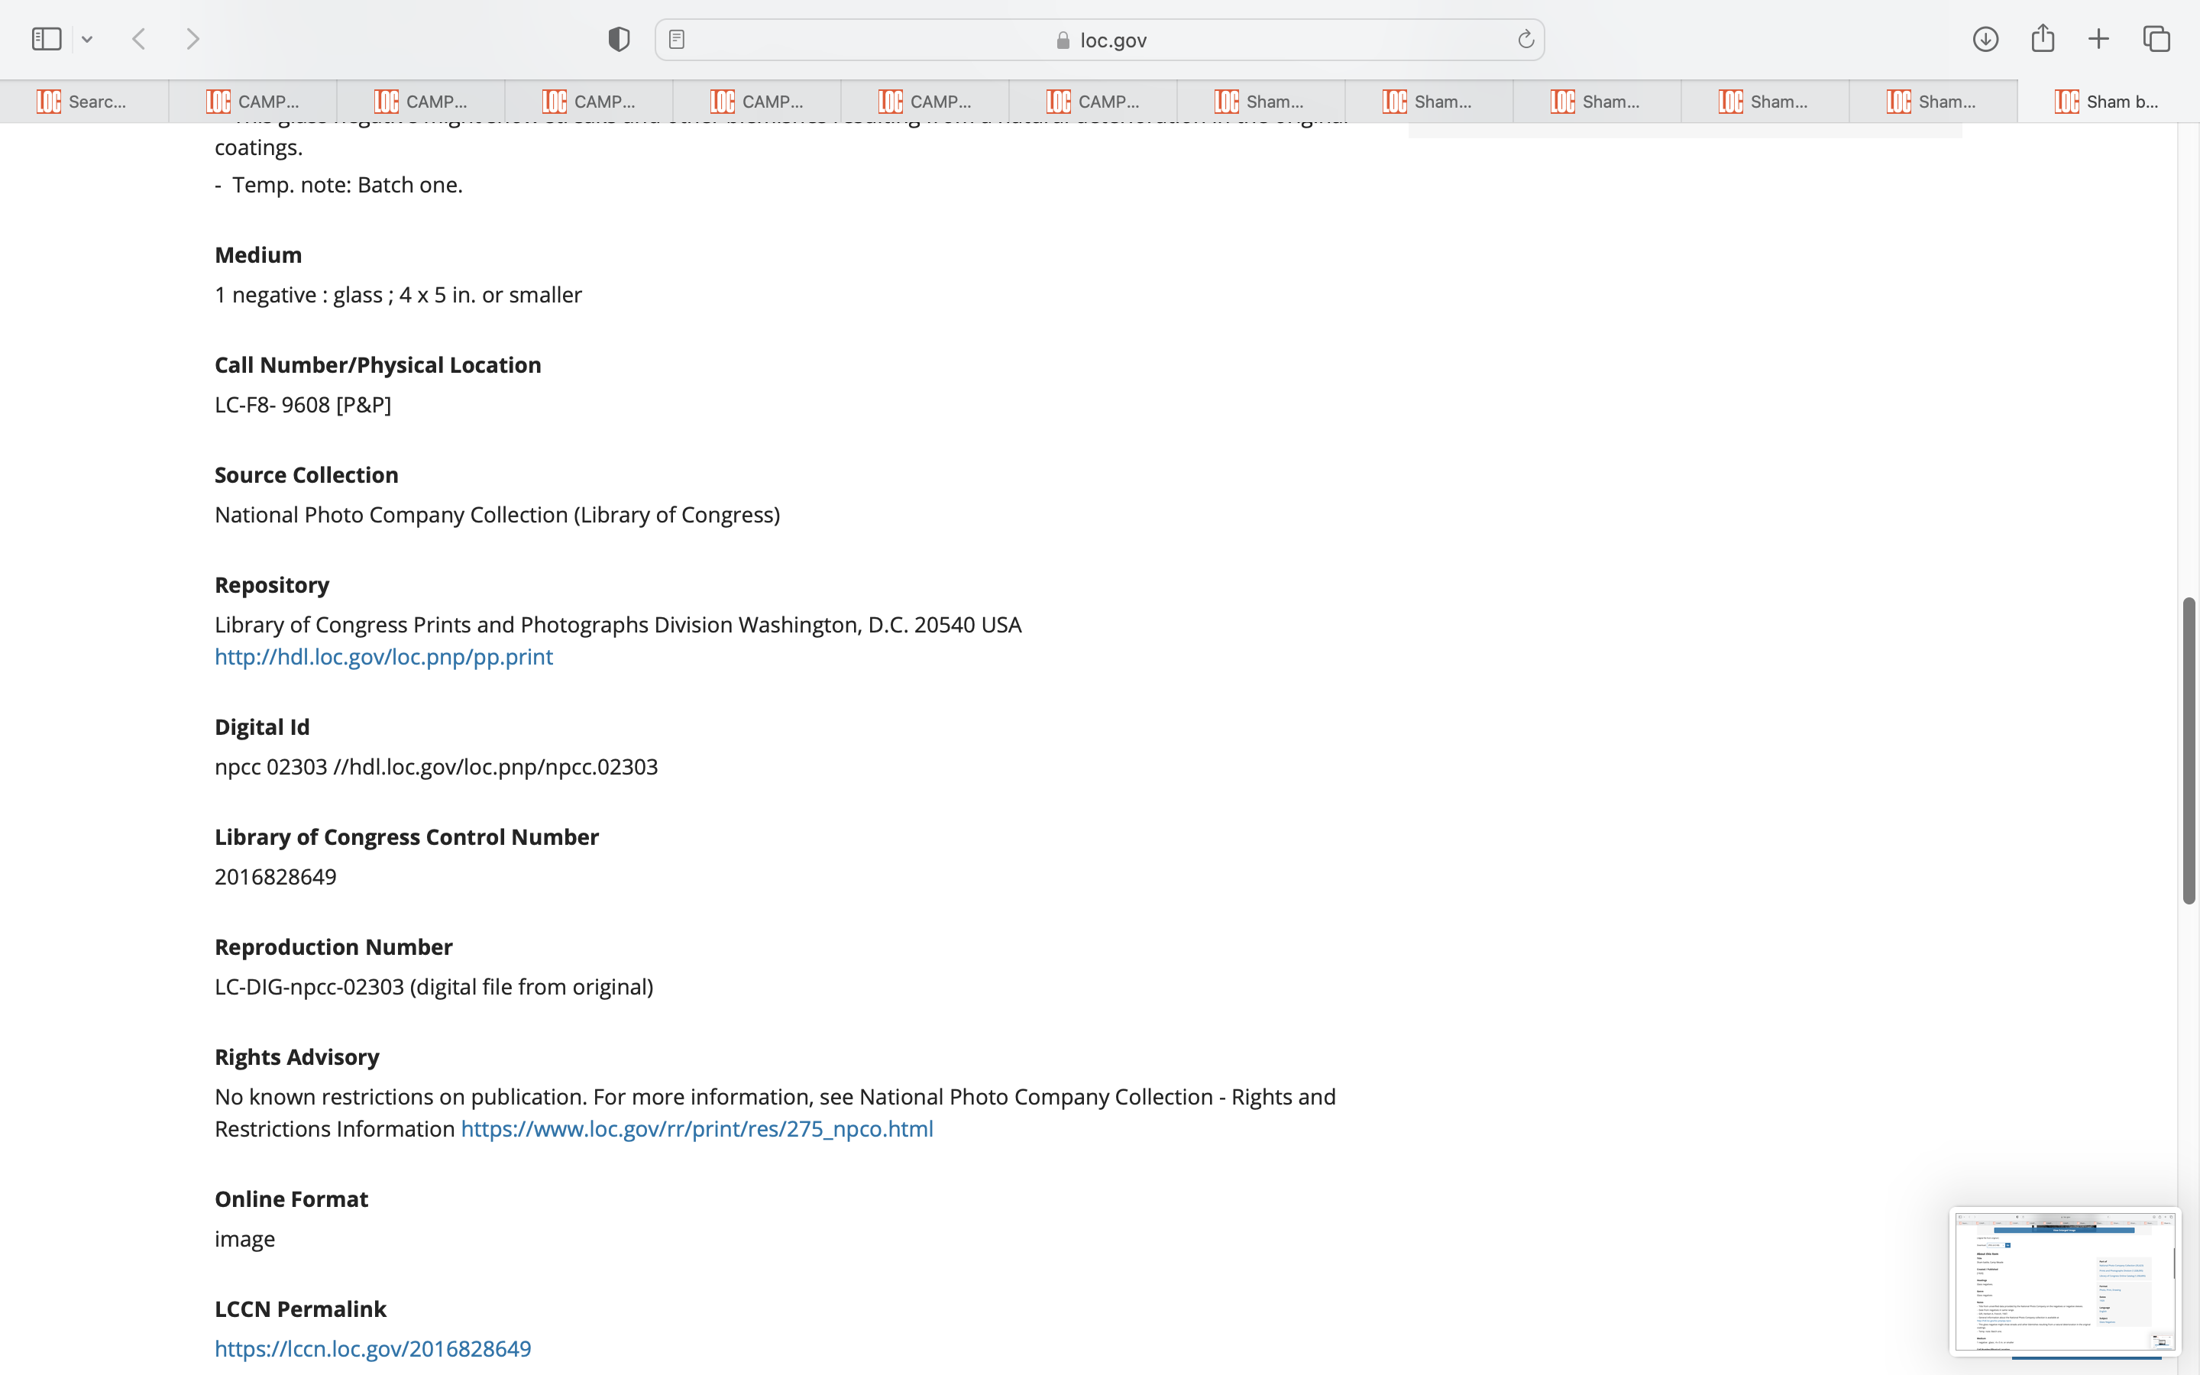The width and height of the screenshot is (2200, 1375).
Task: Show the tab overview icon
Action: tap(2156, 39)
